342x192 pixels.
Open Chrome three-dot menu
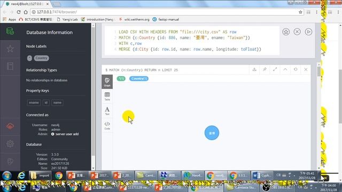pyautogui.click(x=316, y=12)
